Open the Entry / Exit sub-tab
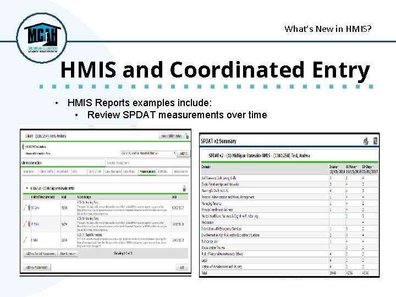396x297 pixels. point(95,172)
